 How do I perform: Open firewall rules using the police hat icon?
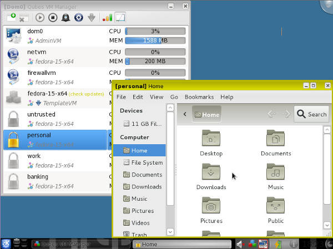click(x=65, y=17)
